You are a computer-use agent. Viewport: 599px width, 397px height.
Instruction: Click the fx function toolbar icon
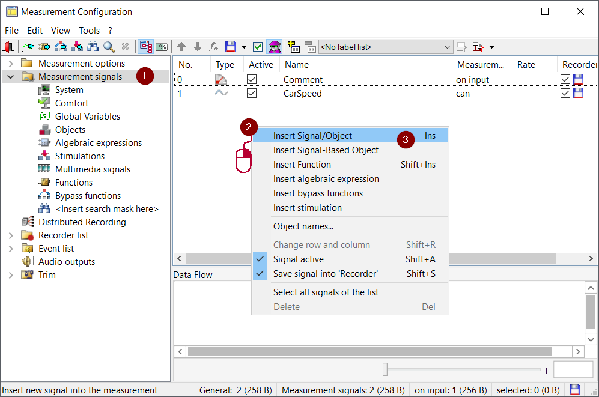pyautogui.click(x=213, y=47)
